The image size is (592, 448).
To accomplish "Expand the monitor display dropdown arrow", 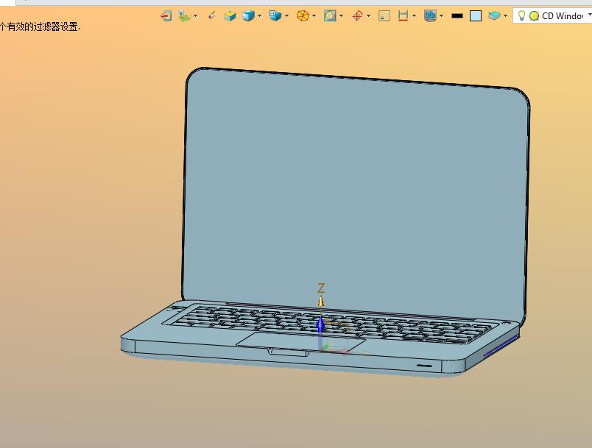I will coord(441,16).
